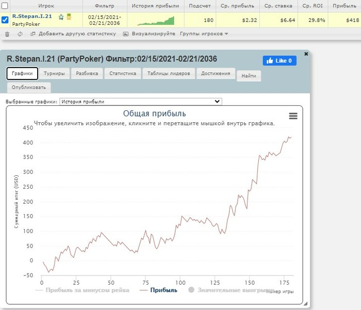Toggle Прибыль legend series
361x310 pixels.
point(159,290)
